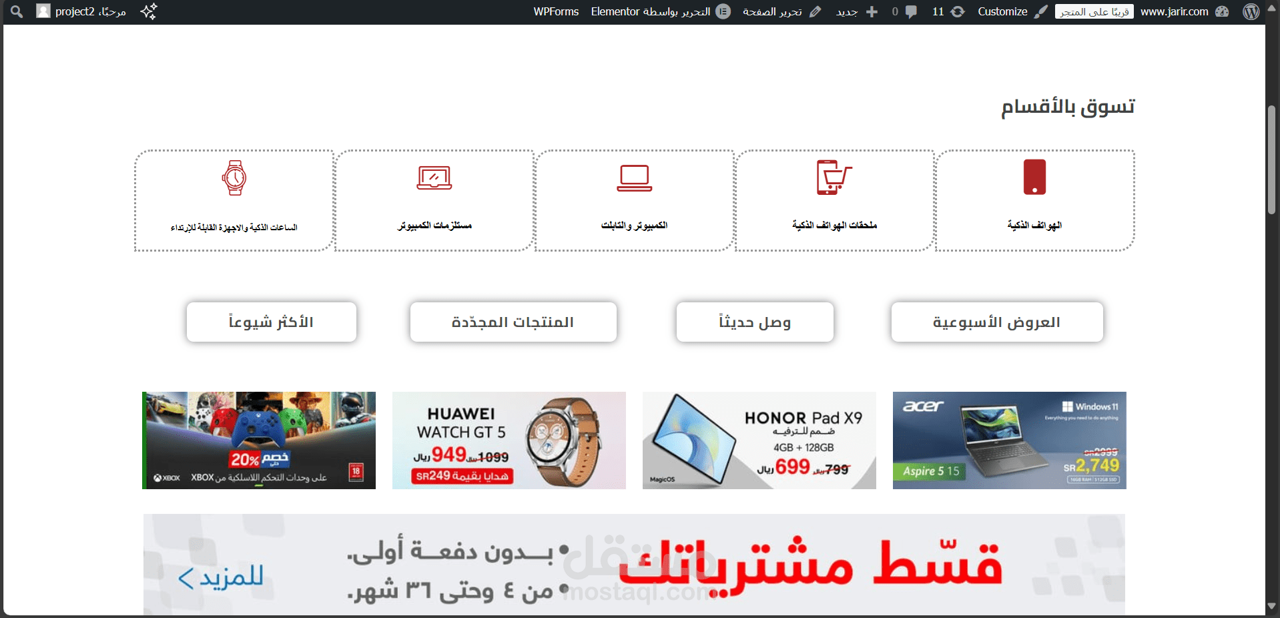This screenshot has width=1280, height=618.
Task: Click the admin bar search magnifier icon
Action: click(x=17, y=11)
